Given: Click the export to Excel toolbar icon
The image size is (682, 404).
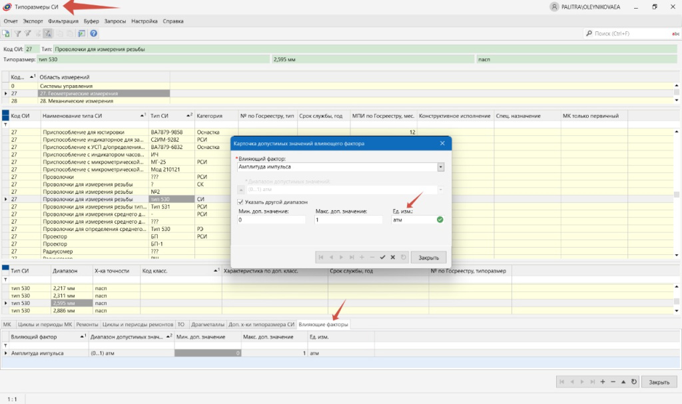Looking at the screenshot, I should (5, 33).
